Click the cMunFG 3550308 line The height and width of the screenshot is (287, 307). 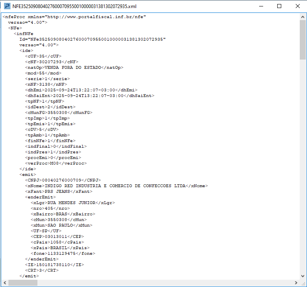point(58,113)
